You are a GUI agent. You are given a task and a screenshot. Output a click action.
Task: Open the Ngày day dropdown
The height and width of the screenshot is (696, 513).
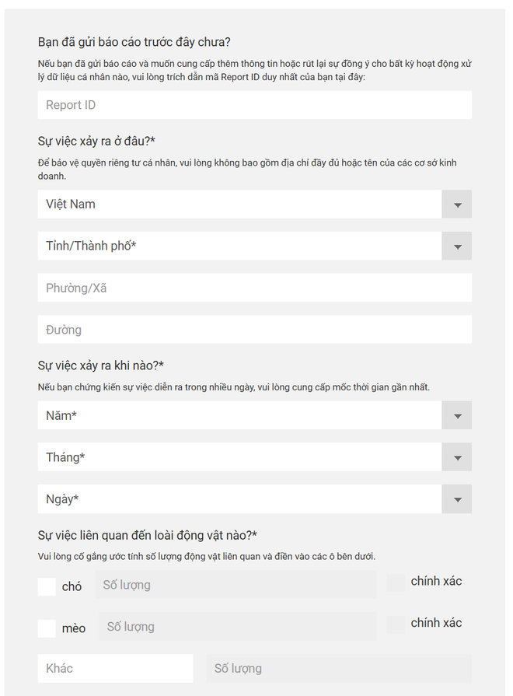(x=239, y=499)
